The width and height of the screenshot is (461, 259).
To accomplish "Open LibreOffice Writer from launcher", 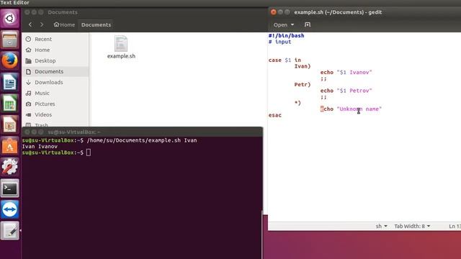I will point(9,82).
